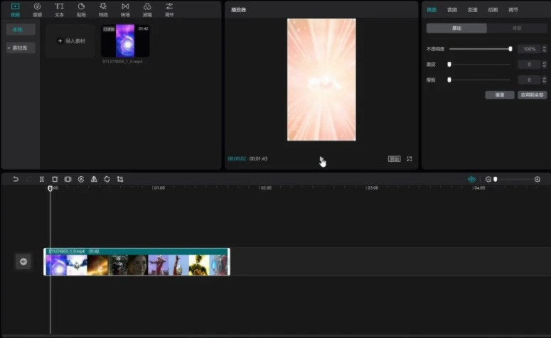Click the crop tool in timeline toolbar

pos(120,180)
